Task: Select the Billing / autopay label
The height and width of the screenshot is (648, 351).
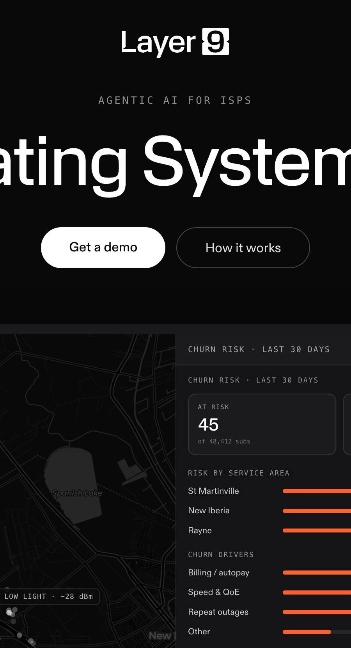Action: [x=218, y=573]
